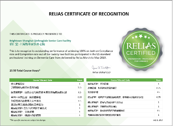Click the CEO's handwritten signature
175x126 pixels.
[101, 68]
